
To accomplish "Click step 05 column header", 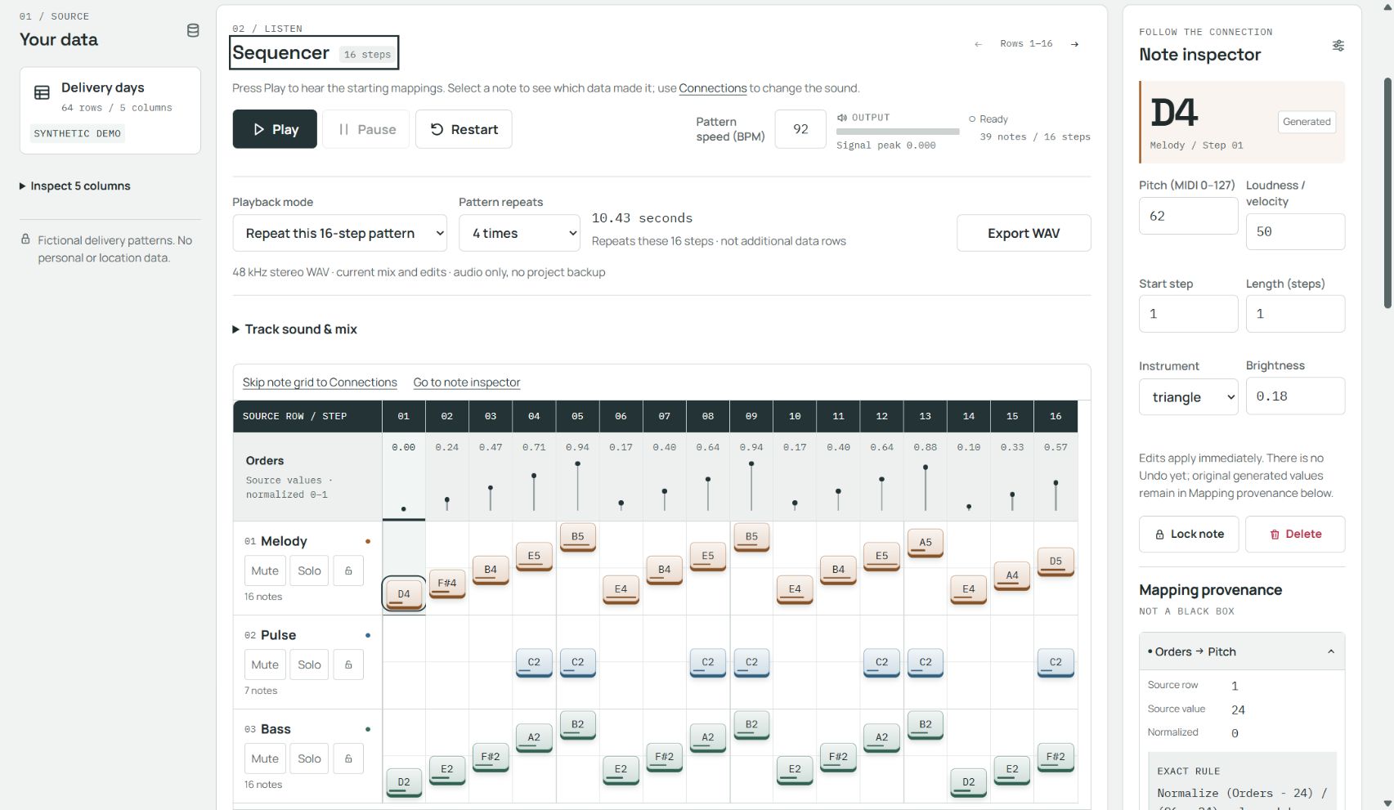I will click(x=578, y=416).
